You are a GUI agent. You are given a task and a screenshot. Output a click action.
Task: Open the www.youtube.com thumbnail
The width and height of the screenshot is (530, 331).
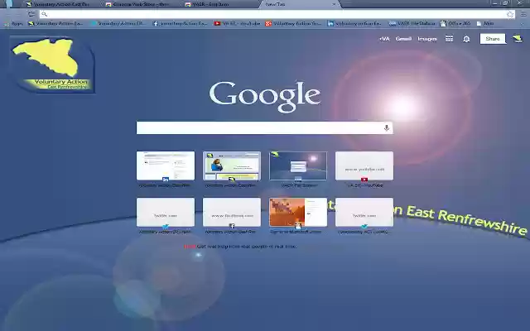click(x=364, y=165)
